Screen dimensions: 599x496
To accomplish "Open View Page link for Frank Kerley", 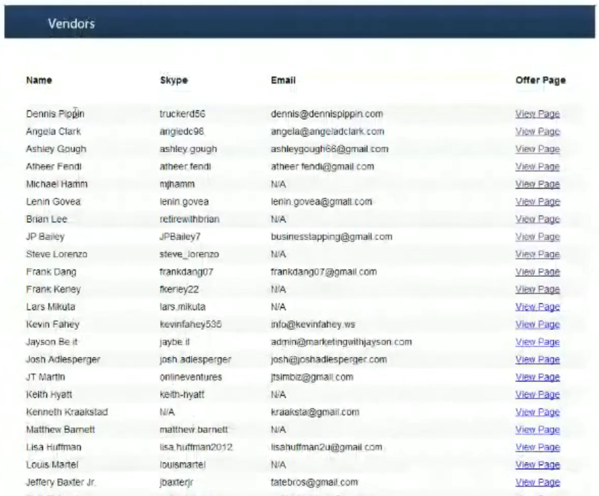I will coord(538,289).
